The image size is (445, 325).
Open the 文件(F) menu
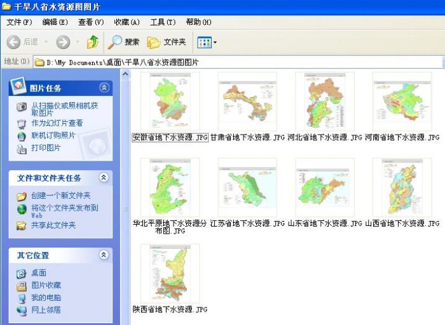click(19, 22)
